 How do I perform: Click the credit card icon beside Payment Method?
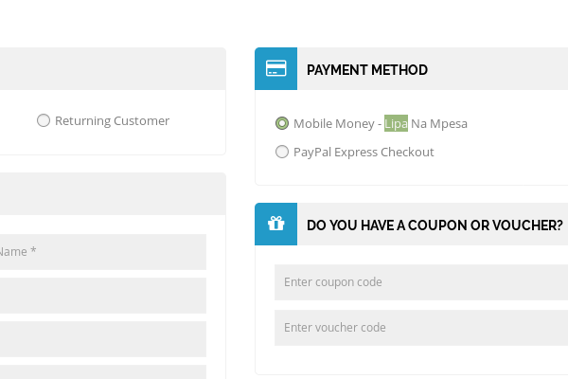(275, 68)
